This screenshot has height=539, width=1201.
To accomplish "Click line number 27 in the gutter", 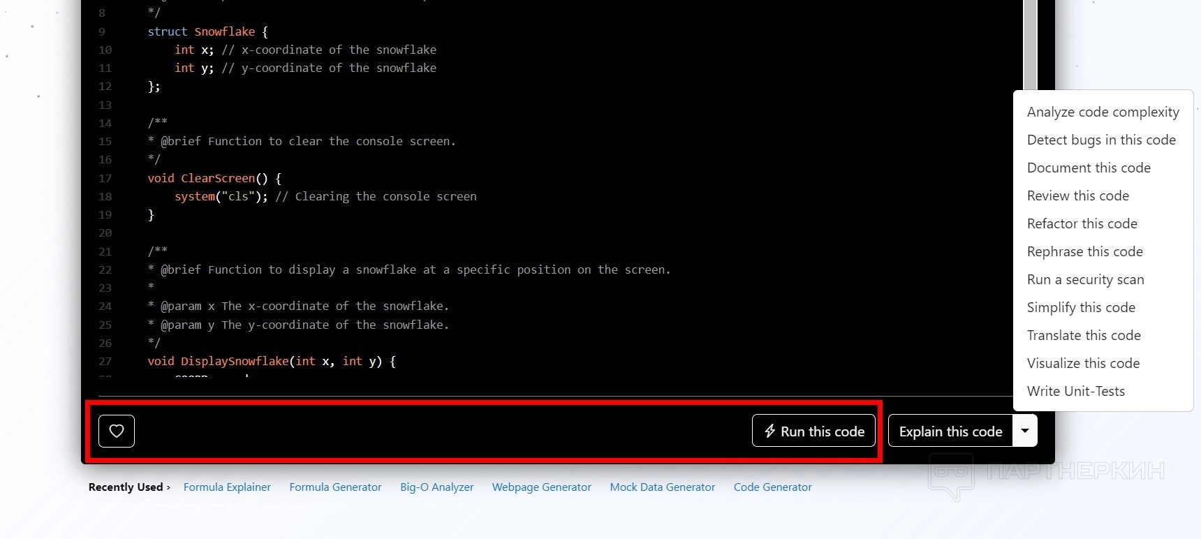I will (x=105, y=361).
